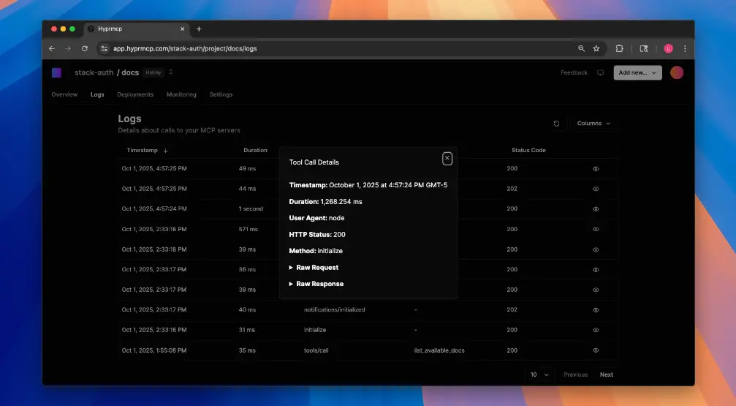Image resolution: width=736 pixels, height=406 pixels.
Task: Open the Add new... dropdown button
Action: (637, 73)
